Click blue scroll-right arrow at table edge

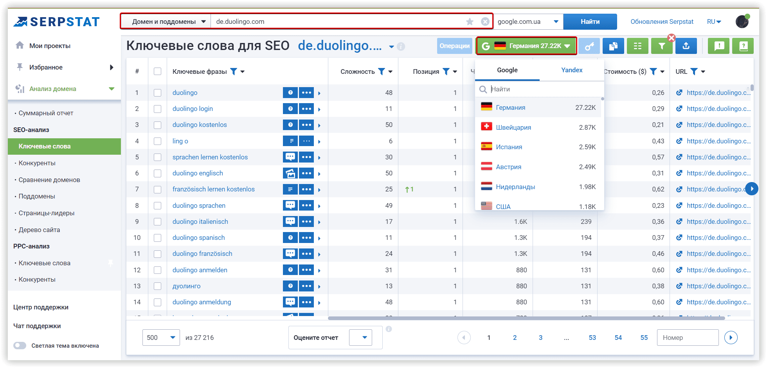[751, 189]
